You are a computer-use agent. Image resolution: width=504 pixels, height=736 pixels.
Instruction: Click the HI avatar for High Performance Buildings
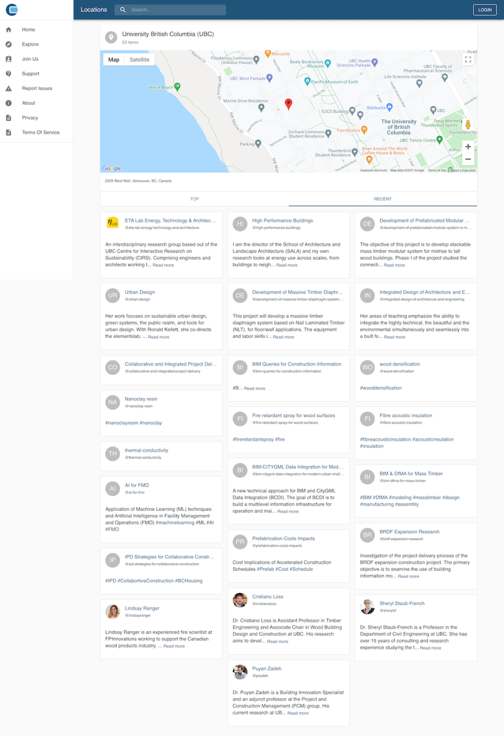[240, 224]
